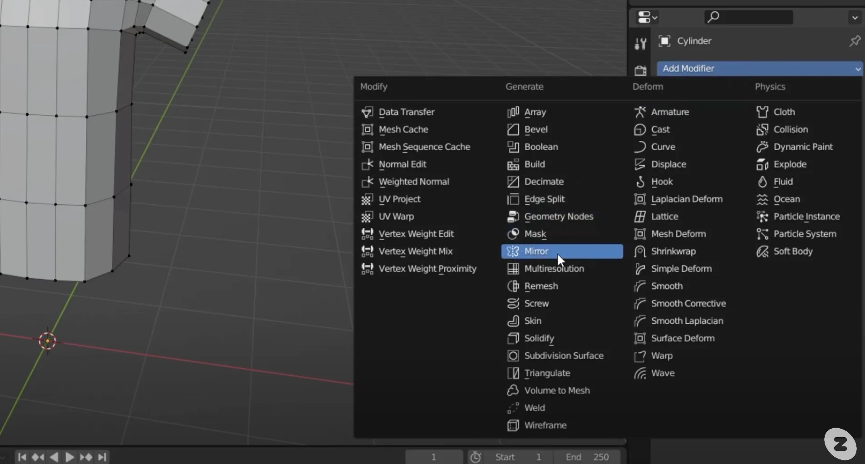Open the Tool properties tab icon
The image size is (865, 464).
click(640, 44)
